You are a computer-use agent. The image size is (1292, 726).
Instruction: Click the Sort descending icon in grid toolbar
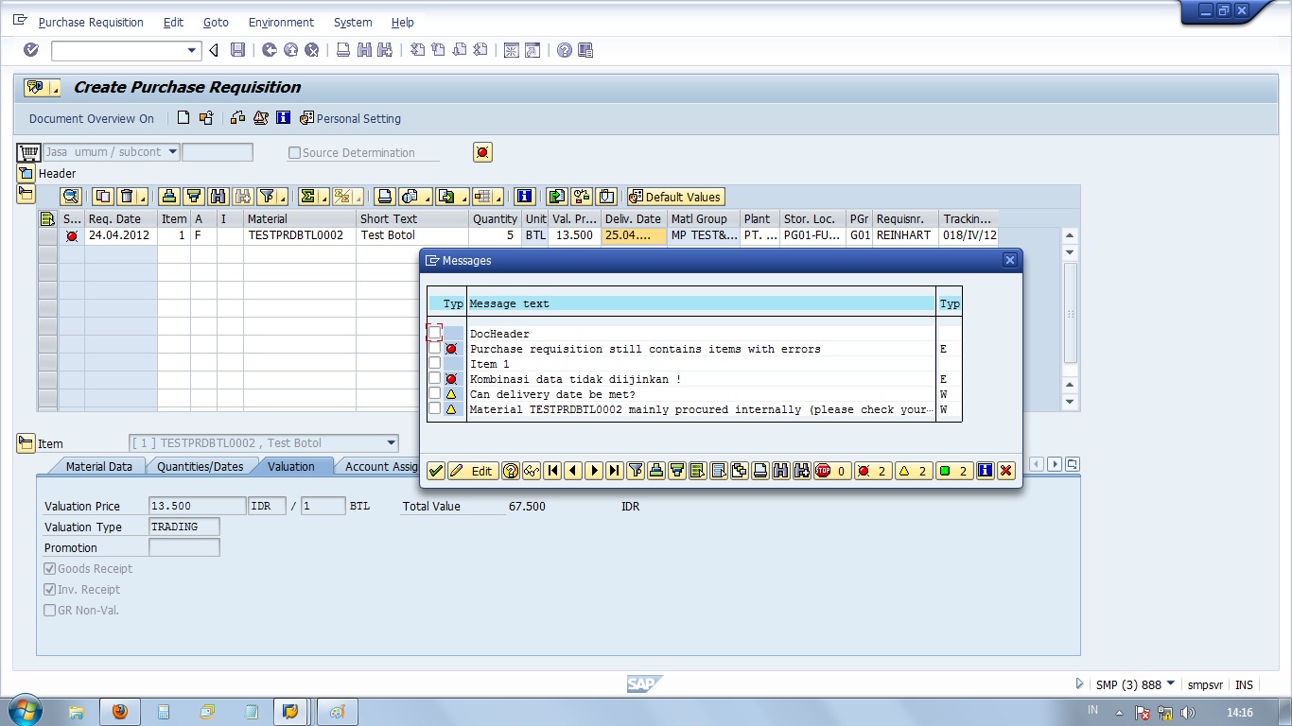(x=194, y=197)
